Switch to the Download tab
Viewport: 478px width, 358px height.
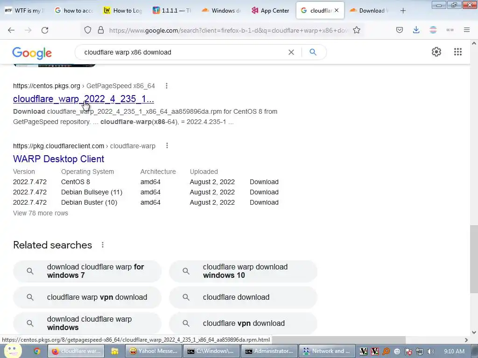369,11
